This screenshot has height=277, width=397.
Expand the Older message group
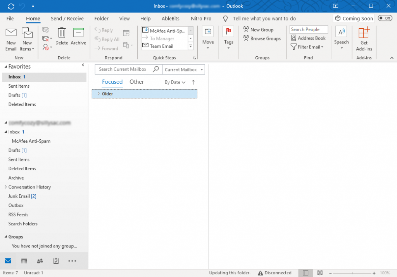(98, 93)
